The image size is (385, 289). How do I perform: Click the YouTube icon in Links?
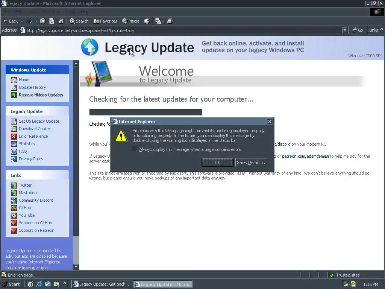14,216
